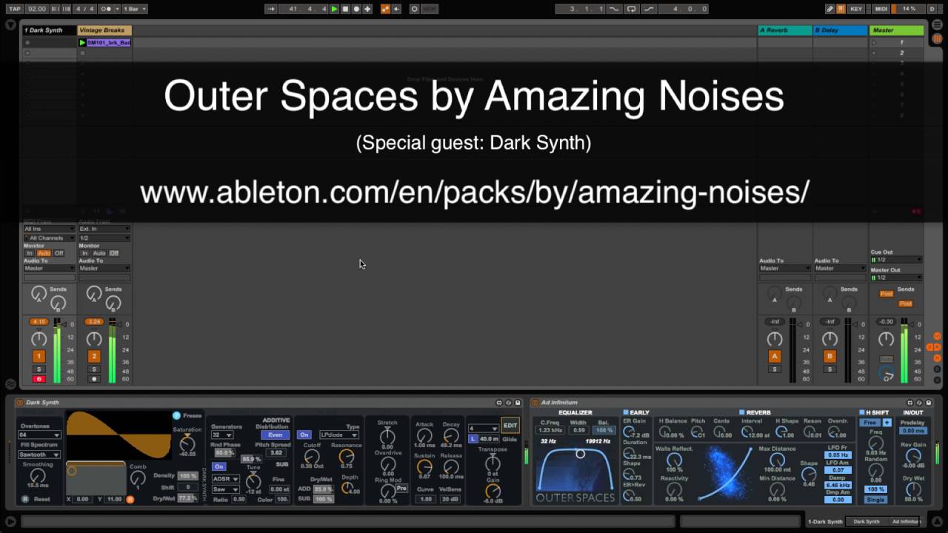Launch the SM101 clip in Vintage Breaks
Screen dimensions: 948x533
tap(82, 43)
